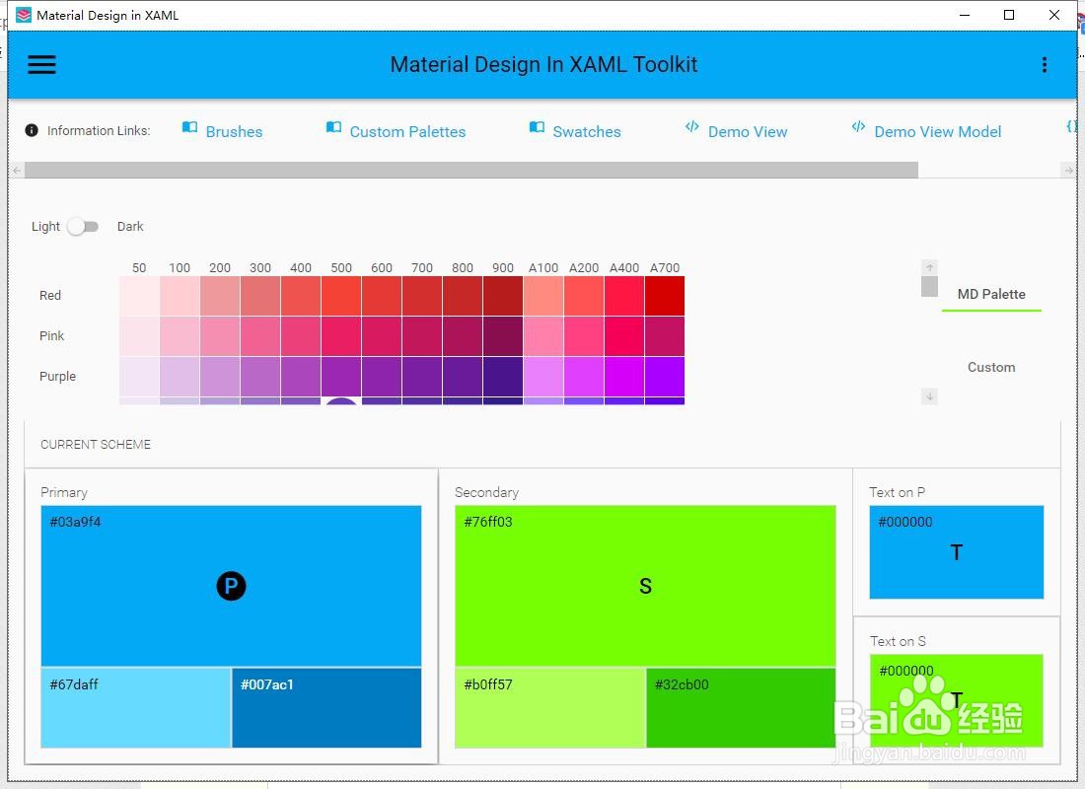Pick the Red 900 swatch
Viewport: 1085px width, 789px height.
[x=503, y=296]
